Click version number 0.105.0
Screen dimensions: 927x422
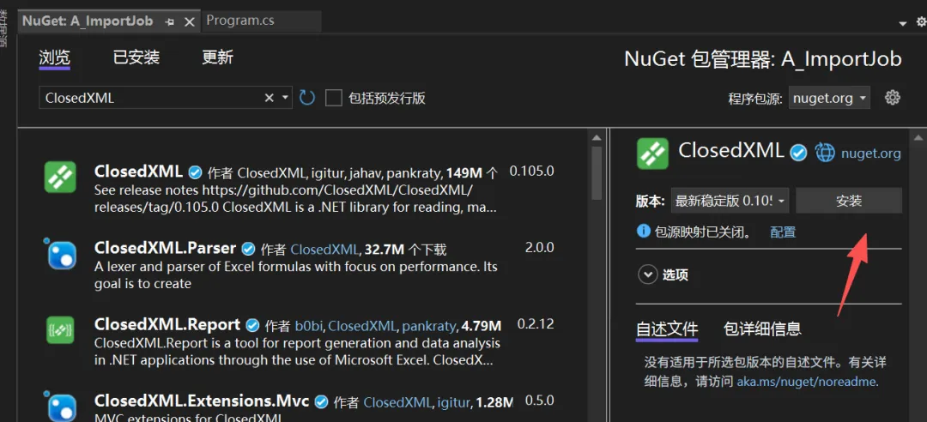(531, 172)
